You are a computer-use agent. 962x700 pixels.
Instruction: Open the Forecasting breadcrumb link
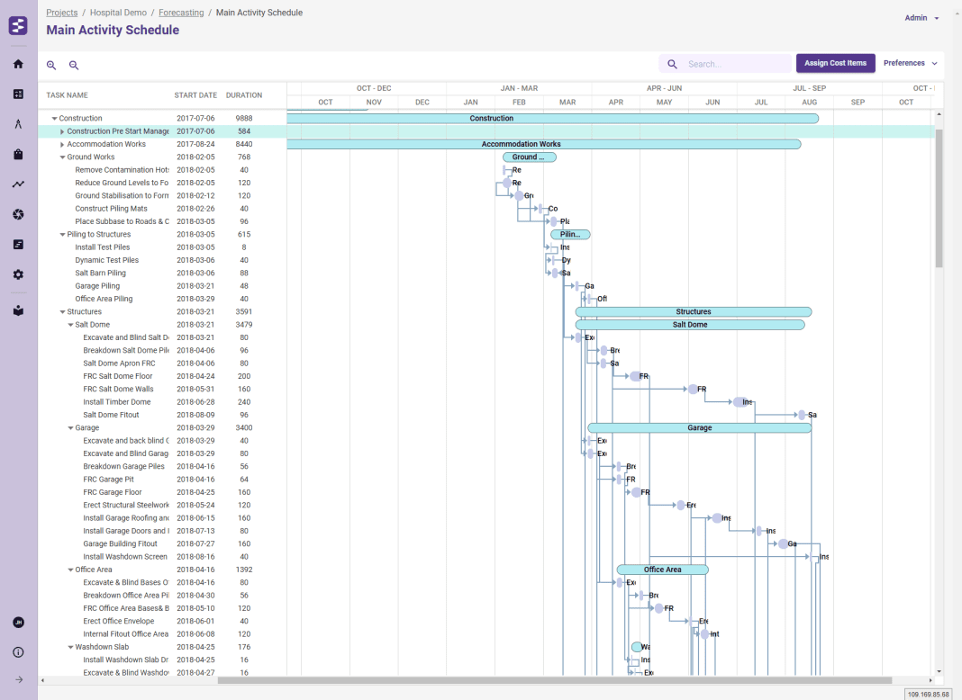pos(180,13)
